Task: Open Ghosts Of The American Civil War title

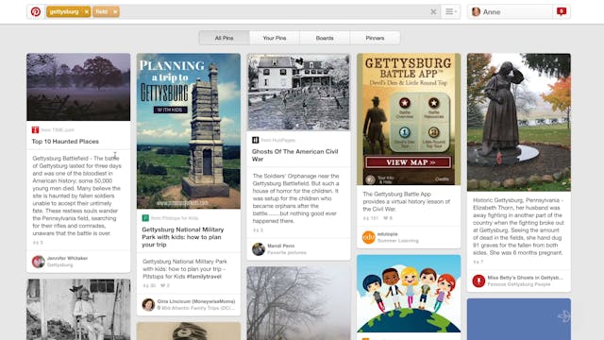Action: (294, 155)
